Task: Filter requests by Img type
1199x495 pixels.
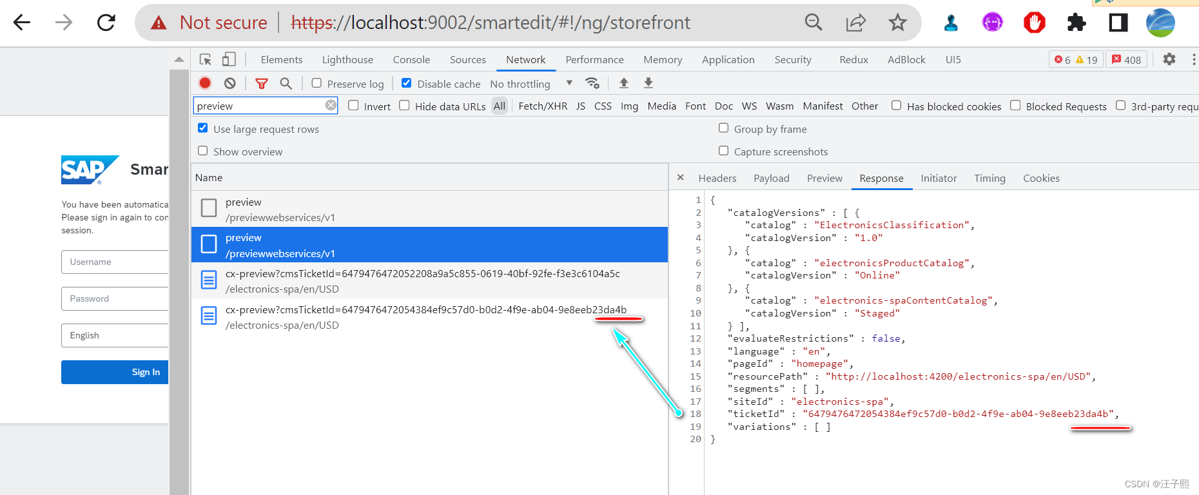Action: [629, 106]
